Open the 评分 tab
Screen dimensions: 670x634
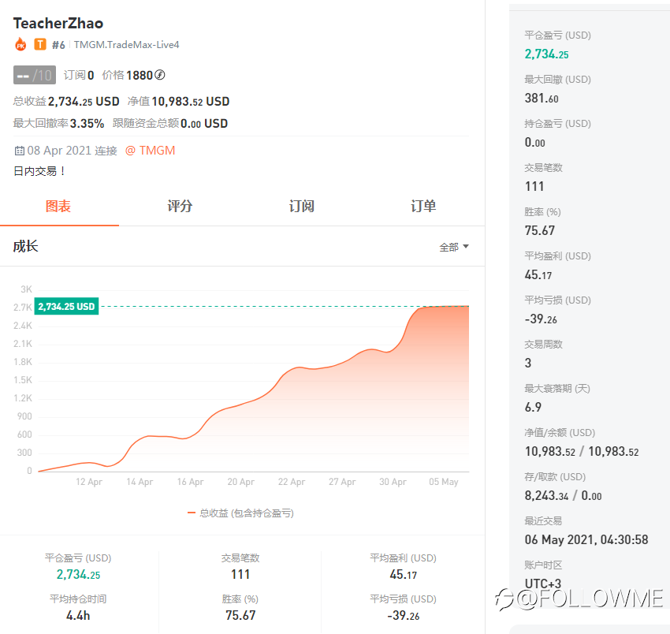180,207
